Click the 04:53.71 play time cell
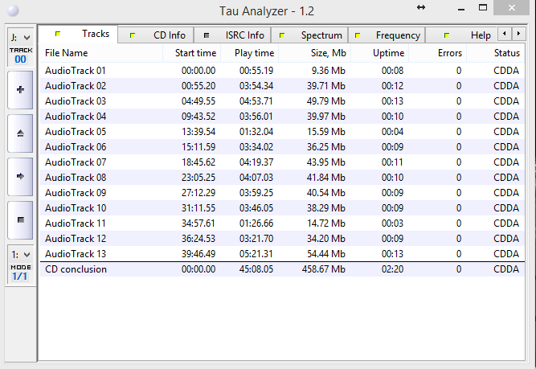Image resolution: width=536 pixels, height=369 pixels. click(x=256, y=101)
